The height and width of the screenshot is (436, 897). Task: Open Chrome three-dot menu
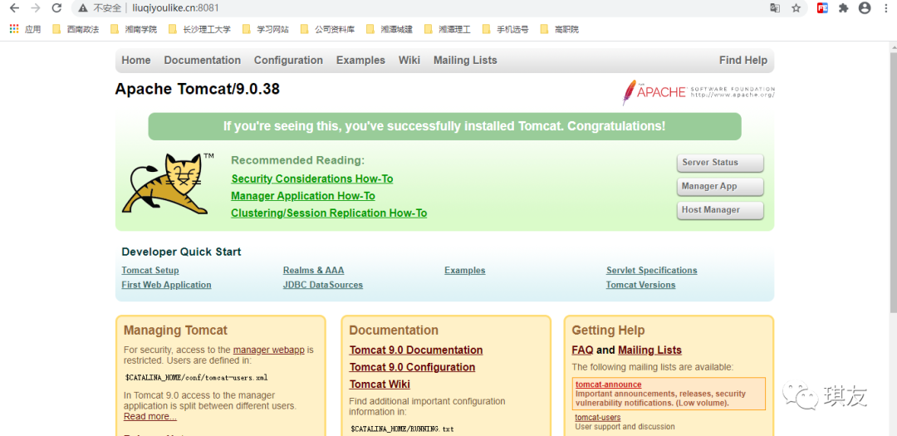tap(885, 8)
